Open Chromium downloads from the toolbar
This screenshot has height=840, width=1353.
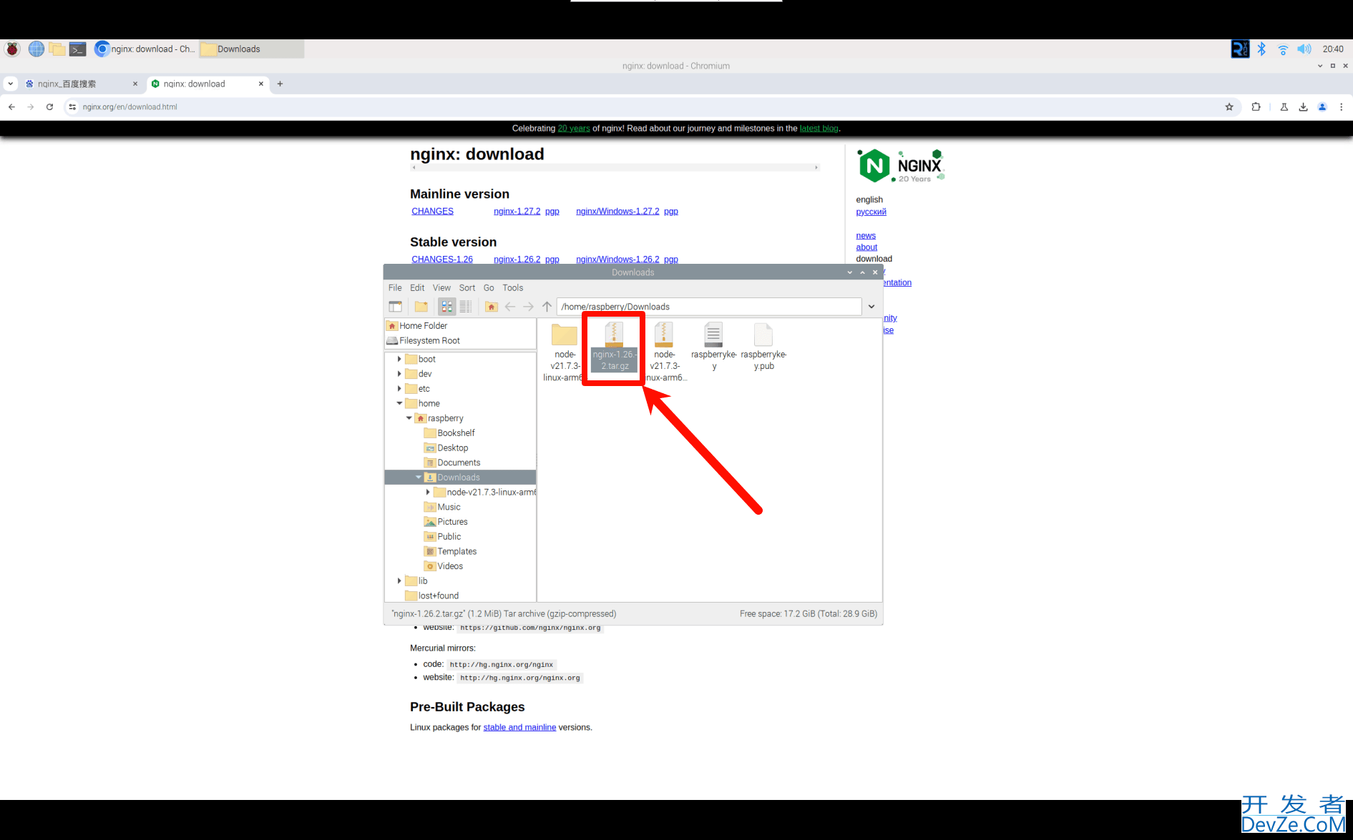[x=1303, y=107]
